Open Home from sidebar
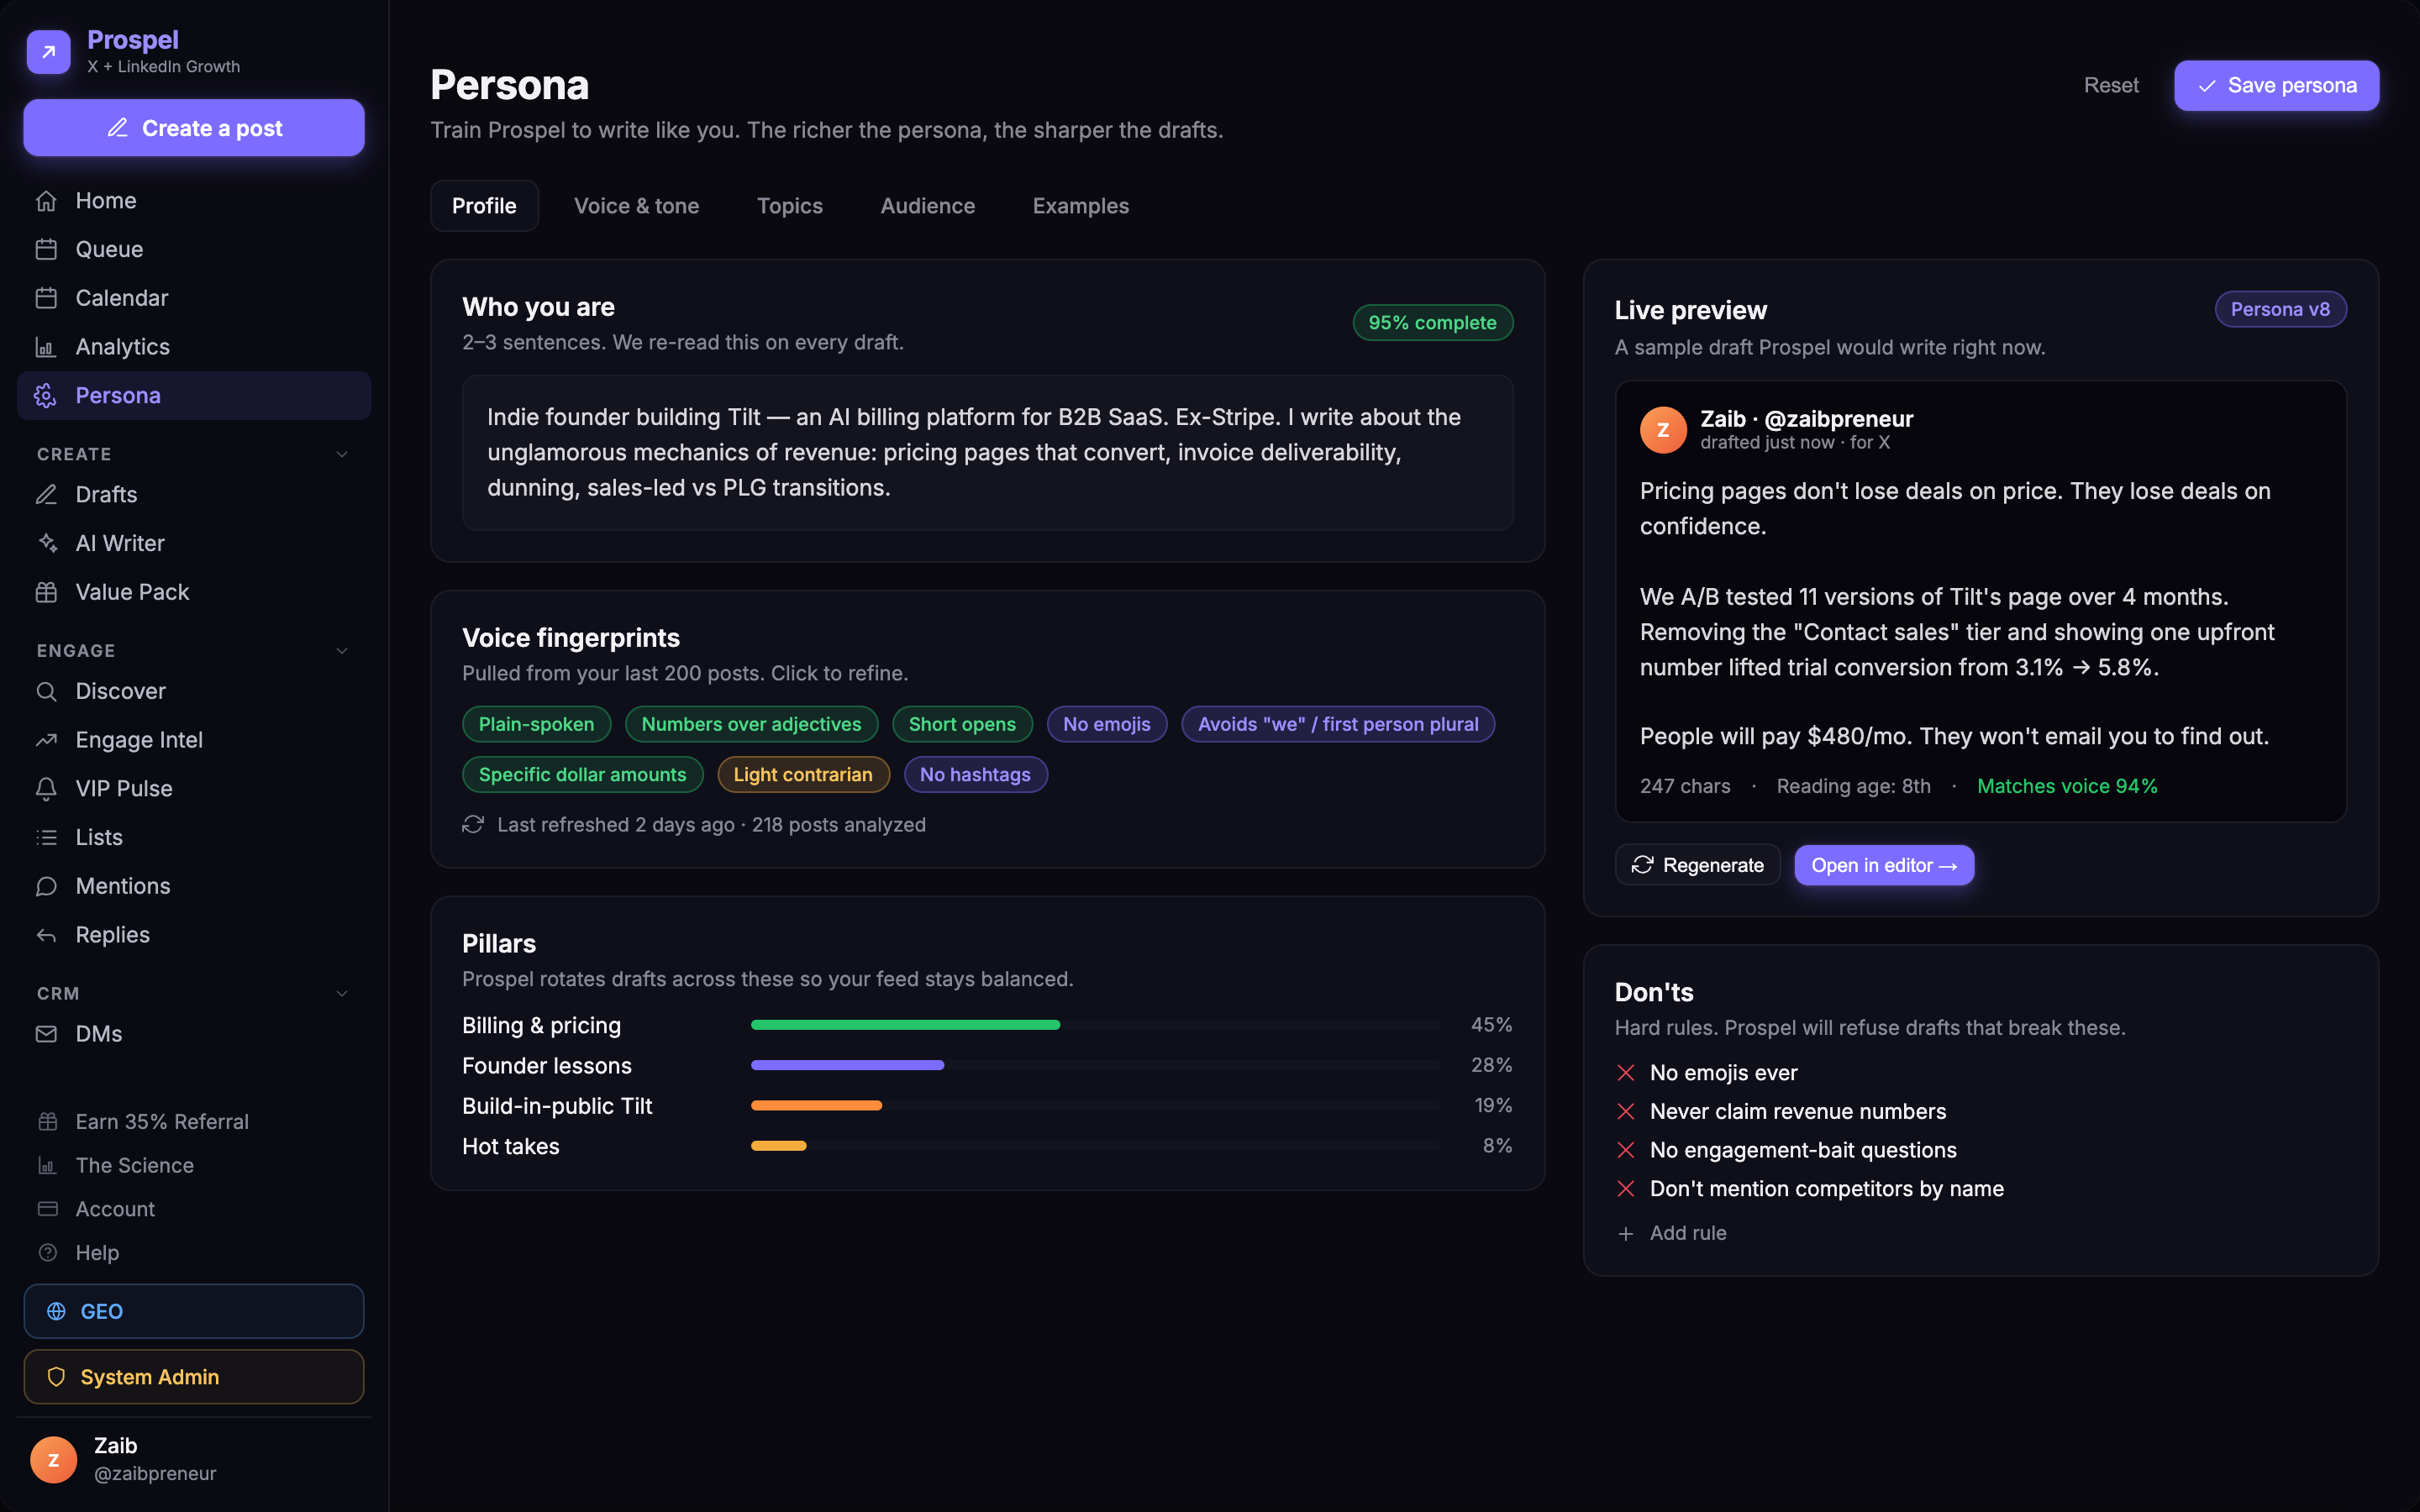Image resolution: width=2420 pixels, height=1512 pixels. click(194, 201)
